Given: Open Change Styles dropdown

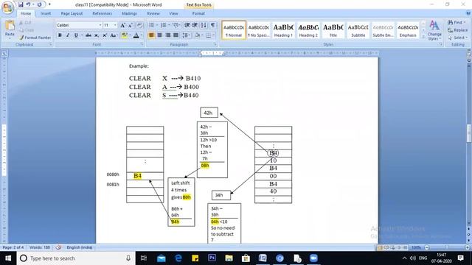Looking at the screenshot, I should tap(434, 31).
